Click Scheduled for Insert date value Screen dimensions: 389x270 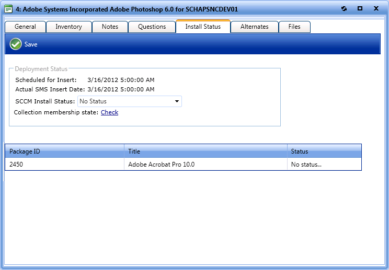(121, 80)
